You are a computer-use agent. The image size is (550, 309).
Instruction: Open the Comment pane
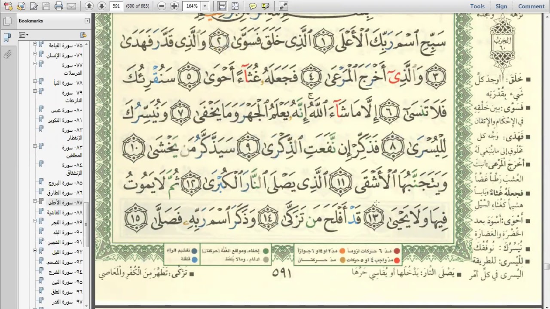pos(531,6)
